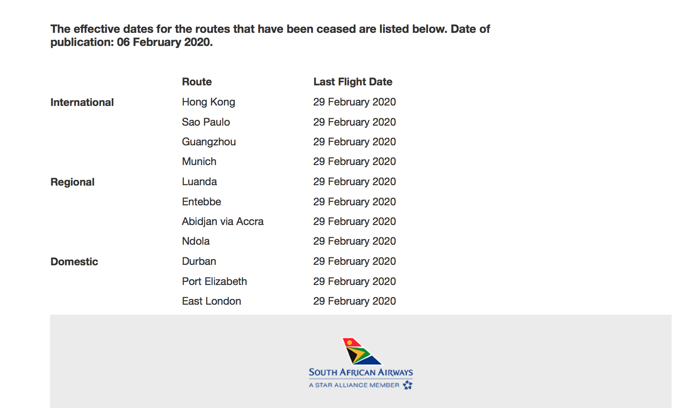Click the International category label
Image resolution: width=683 pixels, height=408 pixels.
82,102
